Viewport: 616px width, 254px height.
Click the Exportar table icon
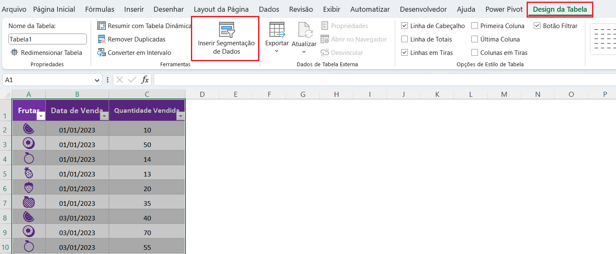277,30
